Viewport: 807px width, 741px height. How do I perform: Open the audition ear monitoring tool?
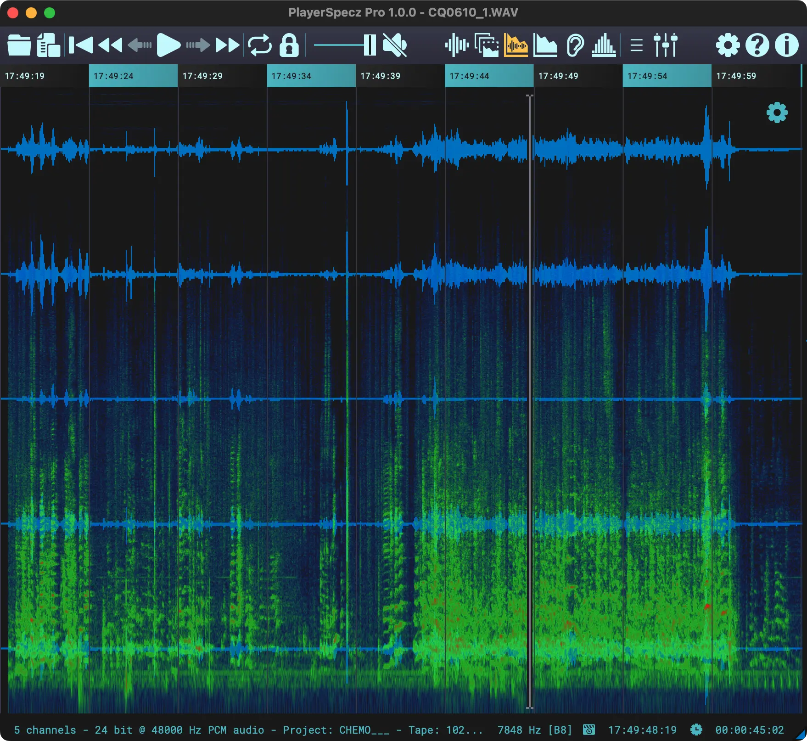click(x=575, y=45)
